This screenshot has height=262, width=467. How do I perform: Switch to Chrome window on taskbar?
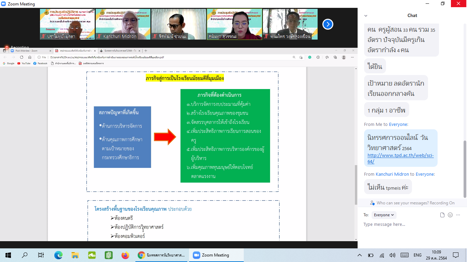pyautogui.click(x=161, y=255)
